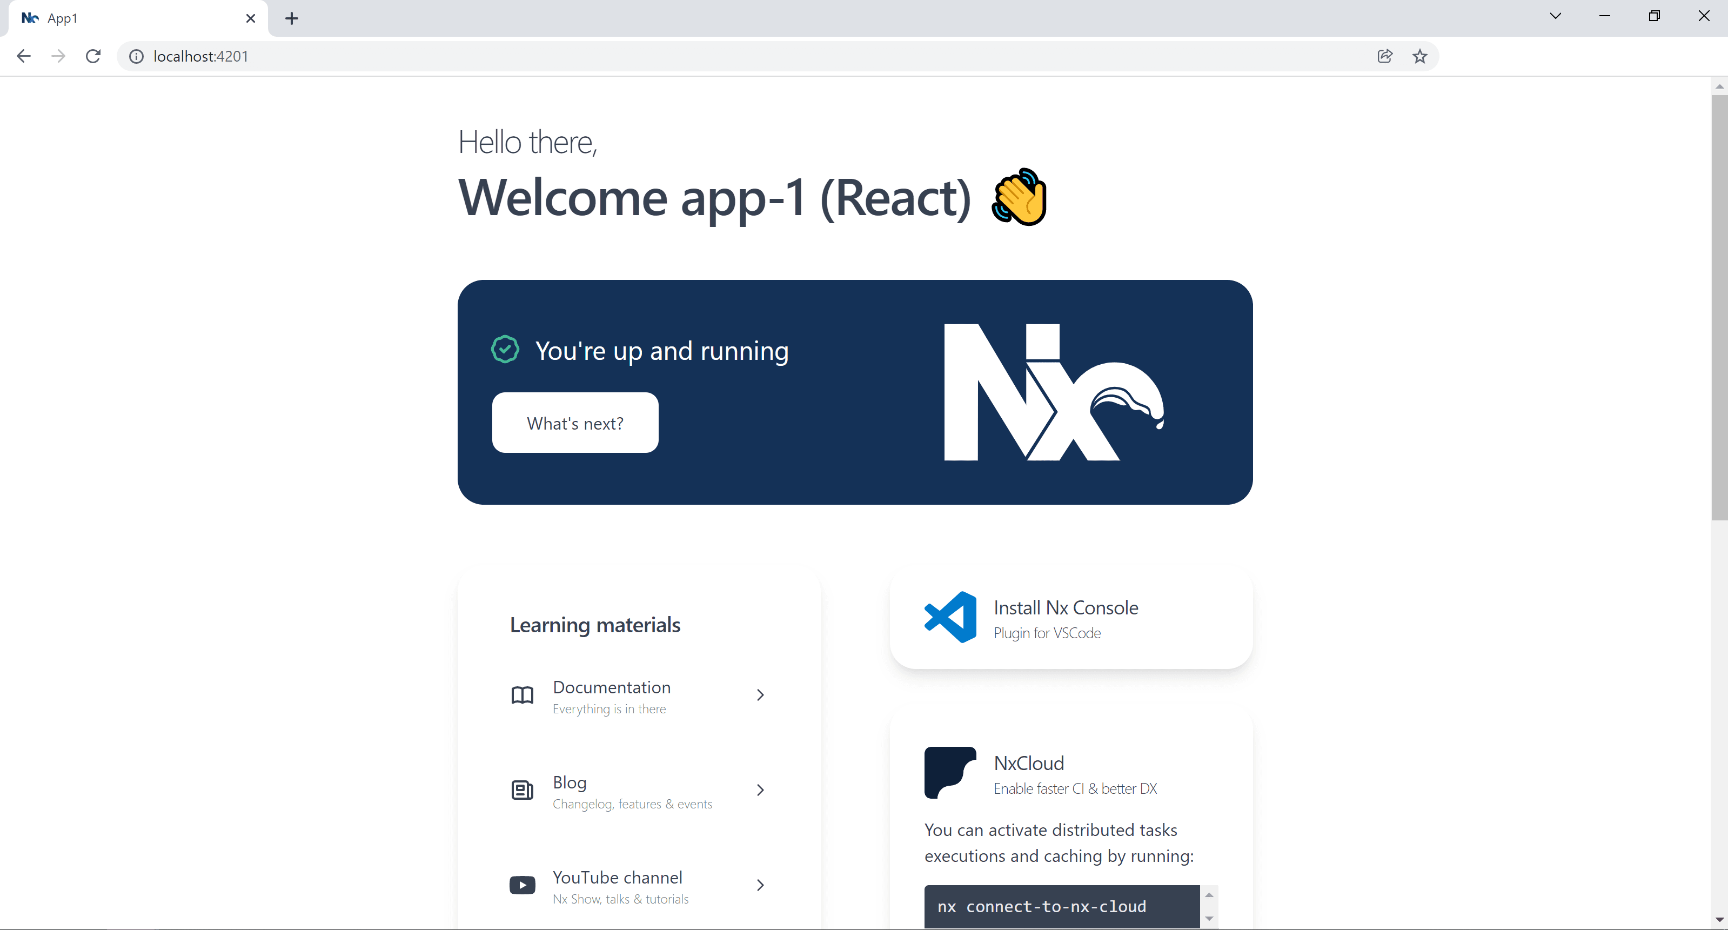1728x930 pixels.
Task: Open the tab search dropdown arrow
Action: point(1555,16)
